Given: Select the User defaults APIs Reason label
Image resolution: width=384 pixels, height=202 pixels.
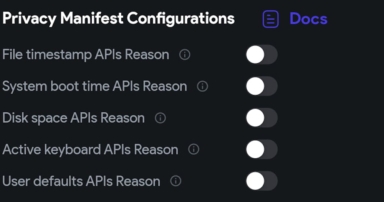Looking at the screenshot, I should pos(81,181).
